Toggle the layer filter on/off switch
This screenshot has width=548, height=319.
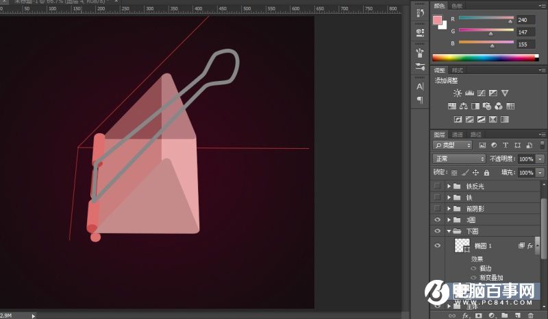542,145
